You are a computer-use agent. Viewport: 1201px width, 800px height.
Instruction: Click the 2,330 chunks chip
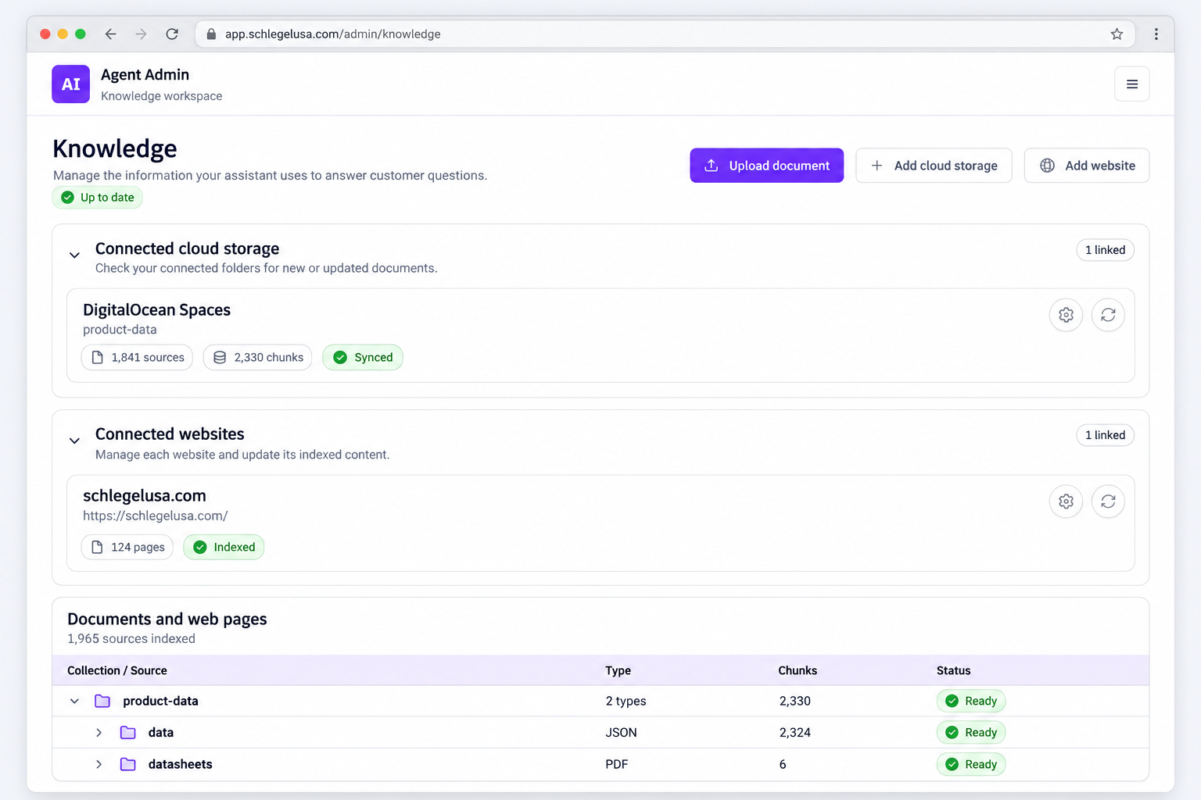pyautogui.click(x=257, y=357)
